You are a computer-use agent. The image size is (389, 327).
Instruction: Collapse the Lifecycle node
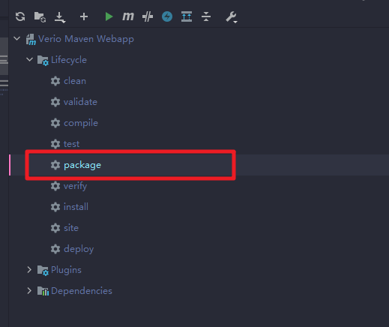tap(29, 60)
